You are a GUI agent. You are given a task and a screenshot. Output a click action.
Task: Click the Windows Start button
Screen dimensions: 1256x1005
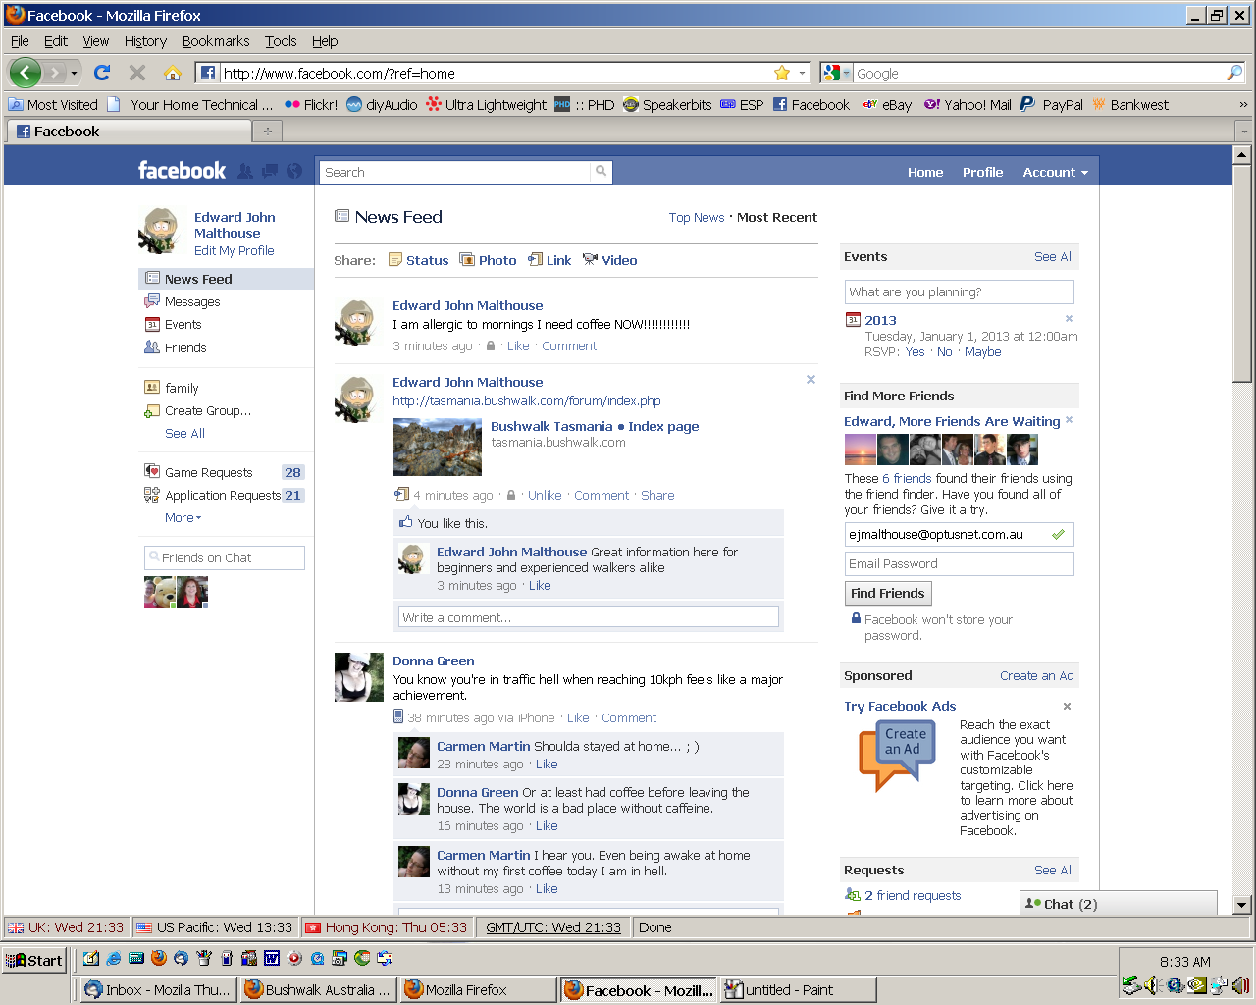click(x=34, y=961)
